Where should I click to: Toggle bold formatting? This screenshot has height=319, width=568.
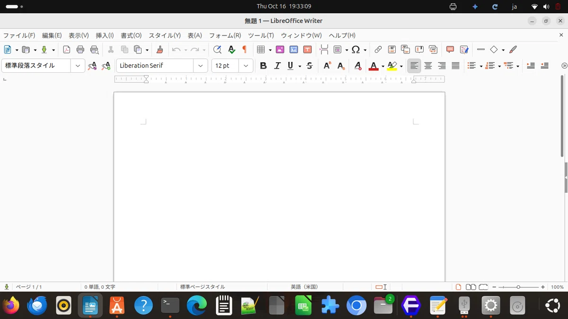(264, 66)
